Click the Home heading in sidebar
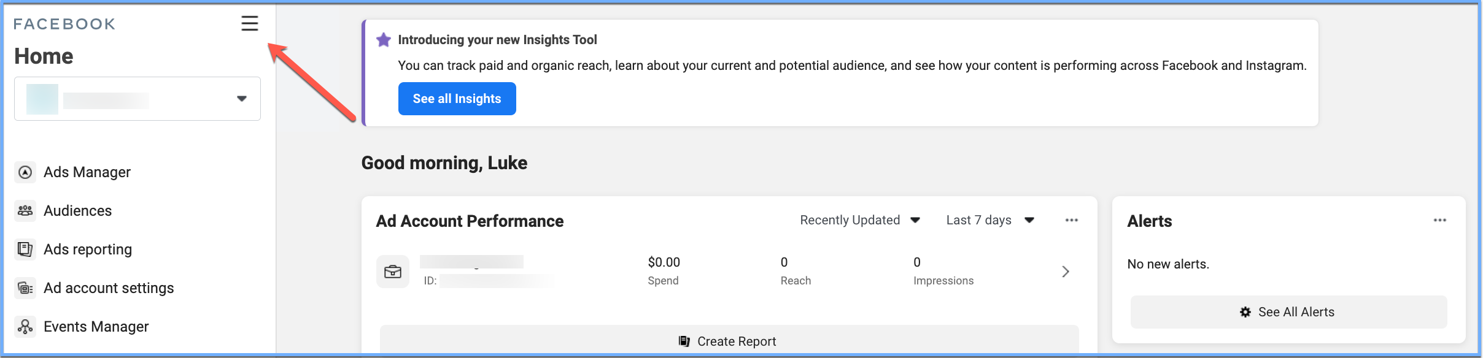The image size is (1483, 358). (x=44, y=56)
